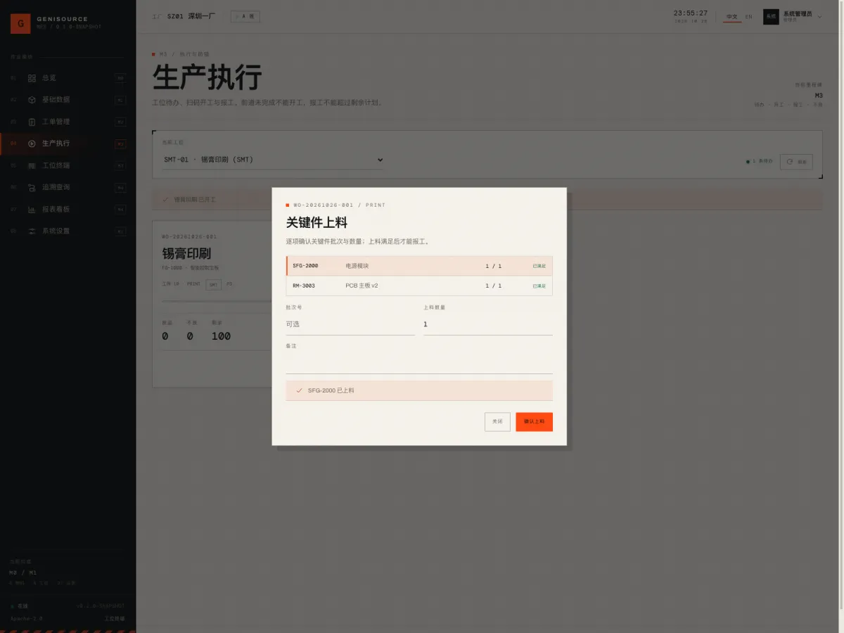
Task: Click the 1 条待办 pending count
Action: (762, 162)
